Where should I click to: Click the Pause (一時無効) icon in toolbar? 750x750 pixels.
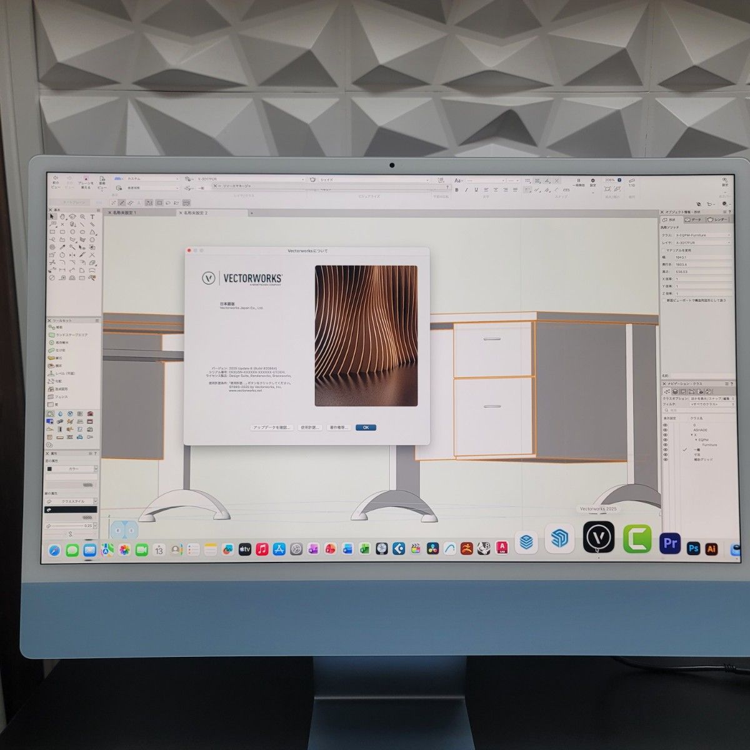click(x=579, y=181)
